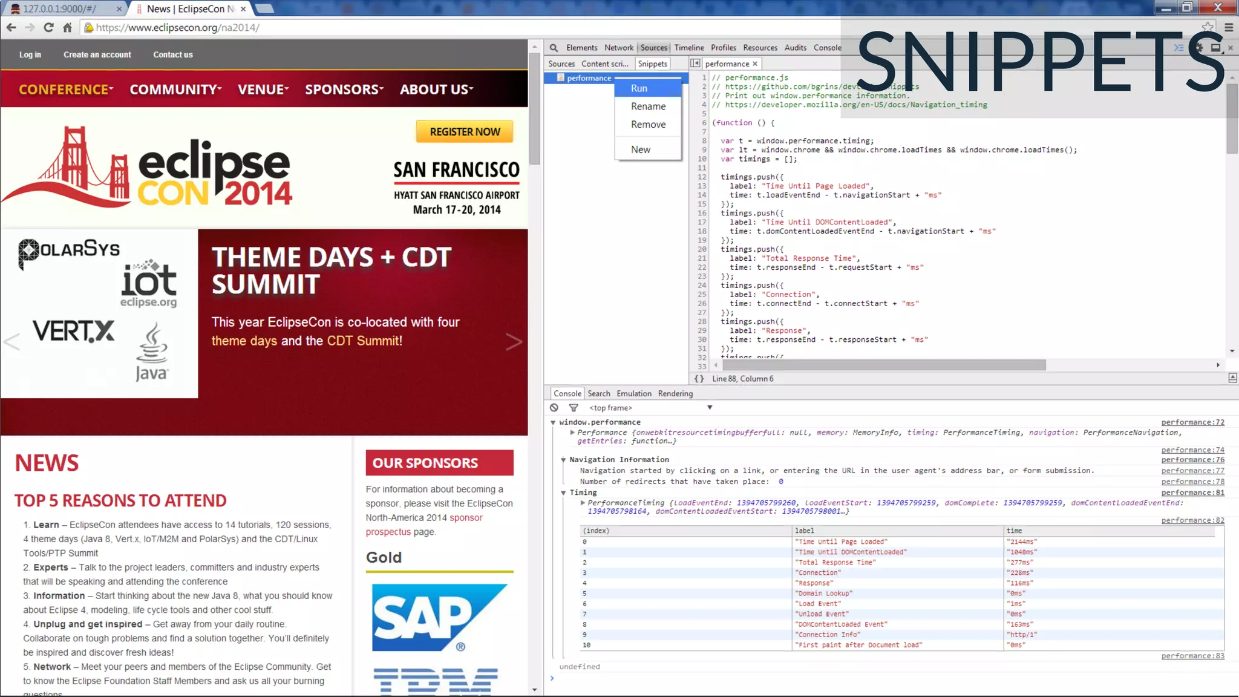Image resolution: width=1239 pixels, height=697 pixels.
Task: Click the REGISTER NOW button
Action: 465,132
